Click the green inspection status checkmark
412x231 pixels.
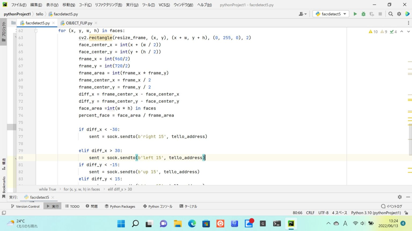392,32
